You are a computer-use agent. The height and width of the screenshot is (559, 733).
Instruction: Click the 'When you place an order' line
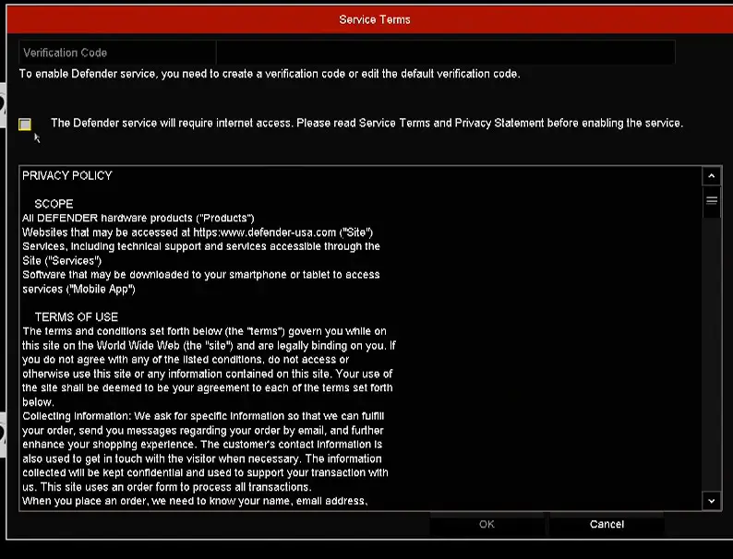(x=195, y=502)
